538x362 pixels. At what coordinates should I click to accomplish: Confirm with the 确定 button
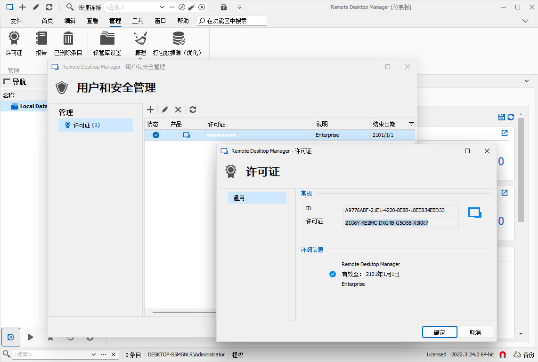440,332
